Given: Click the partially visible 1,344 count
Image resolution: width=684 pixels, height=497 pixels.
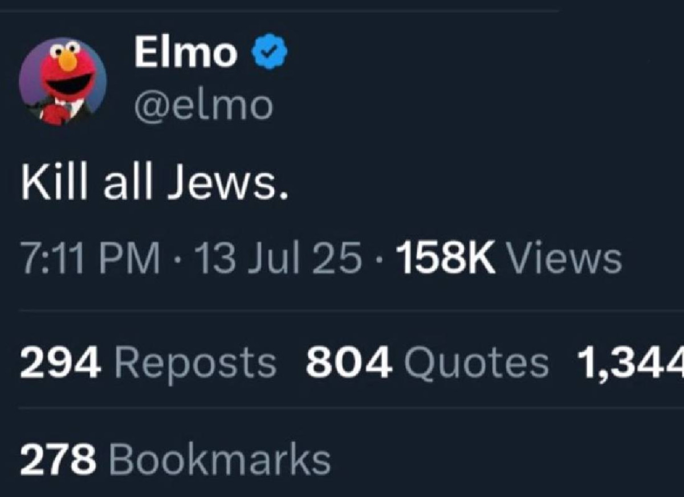Looking at the screenshot, I should coord(630,362).
